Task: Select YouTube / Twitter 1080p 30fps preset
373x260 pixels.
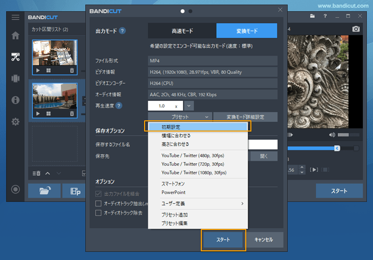Action: (198, 173)
